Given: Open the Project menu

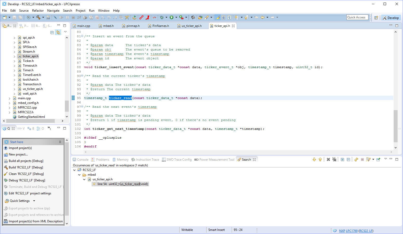Looking at the screenshot, I should point(80,11).
